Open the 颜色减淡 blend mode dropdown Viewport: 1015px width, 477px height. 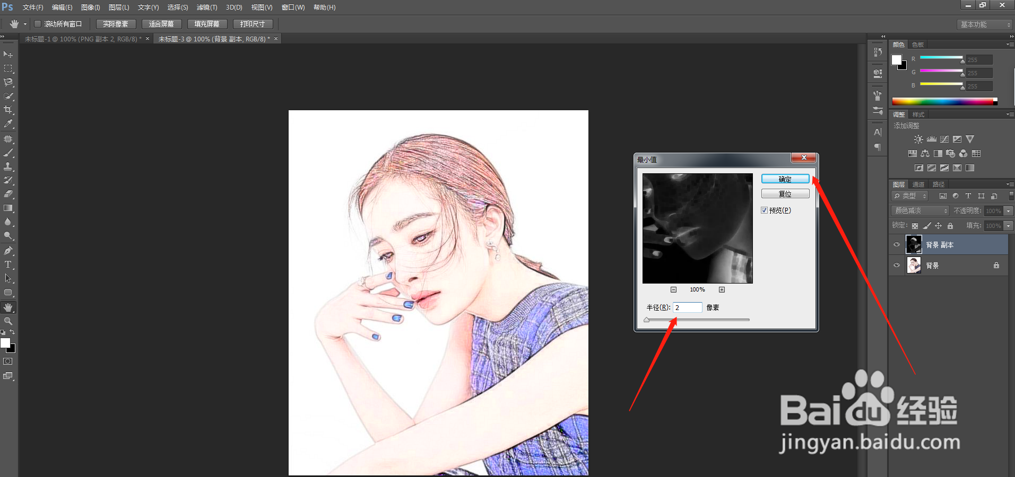(919, 211)
